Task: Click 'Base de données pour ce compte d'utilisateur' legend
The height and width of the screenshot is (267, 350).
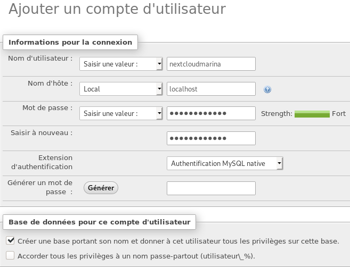Action: (100, 221)
